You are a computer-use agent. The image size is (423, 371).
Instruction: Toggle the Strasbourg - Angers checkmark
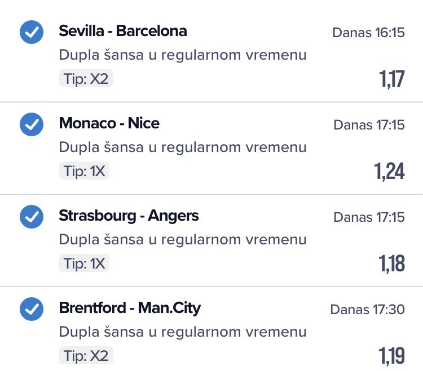(x=32, y=217)
